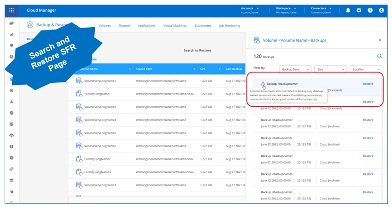Click the volume icon beside VolumeVeryLongName1
The image size is (392, 207).
pyautogui.click(x=79, y=81)
